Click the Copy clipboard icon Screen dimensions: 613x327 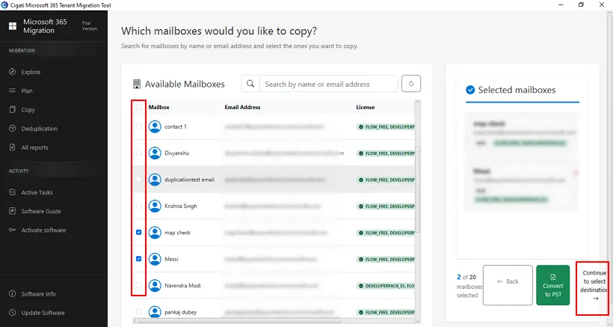pos(13,109)
